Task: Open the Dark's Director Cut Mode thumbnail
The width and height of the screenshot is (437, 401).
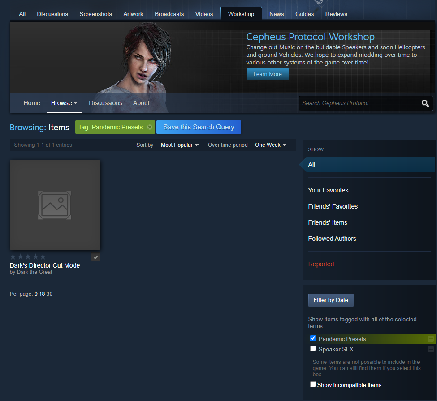Action: 55,205
